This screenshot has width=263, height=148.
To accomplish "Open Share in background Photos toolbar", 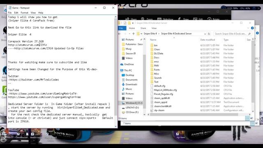I will 131,19.
